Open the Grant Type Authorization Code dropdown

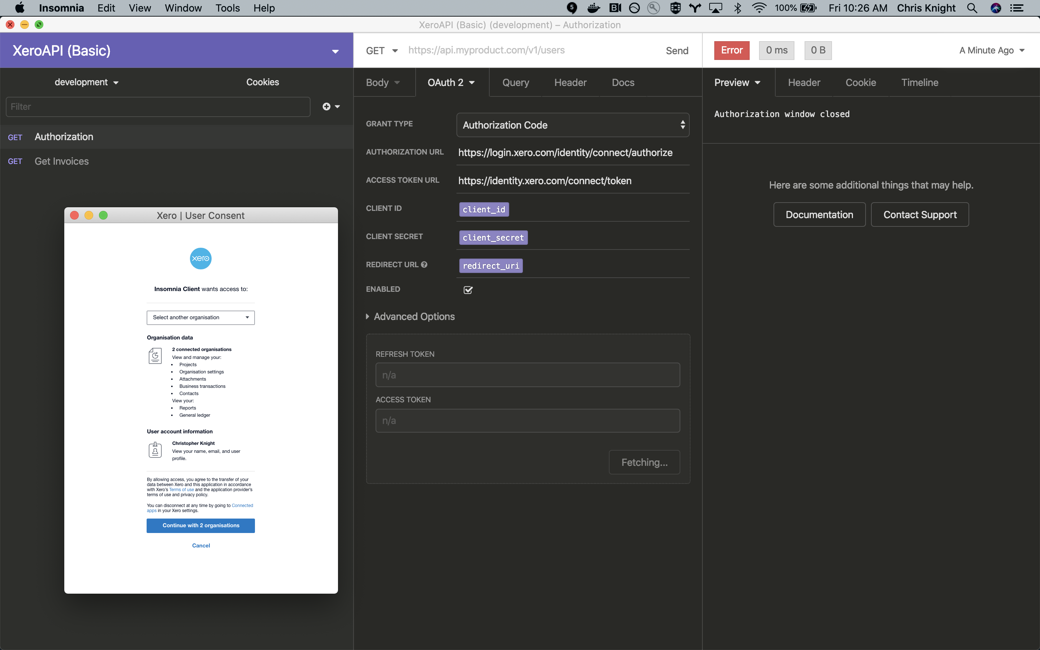pos(572,125)
